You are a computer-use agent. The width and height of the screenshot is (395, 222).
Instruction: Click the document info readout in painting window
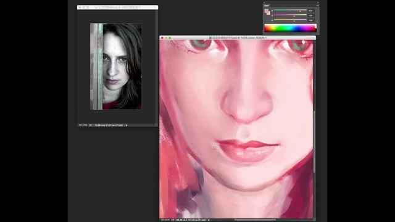[191, 220]
